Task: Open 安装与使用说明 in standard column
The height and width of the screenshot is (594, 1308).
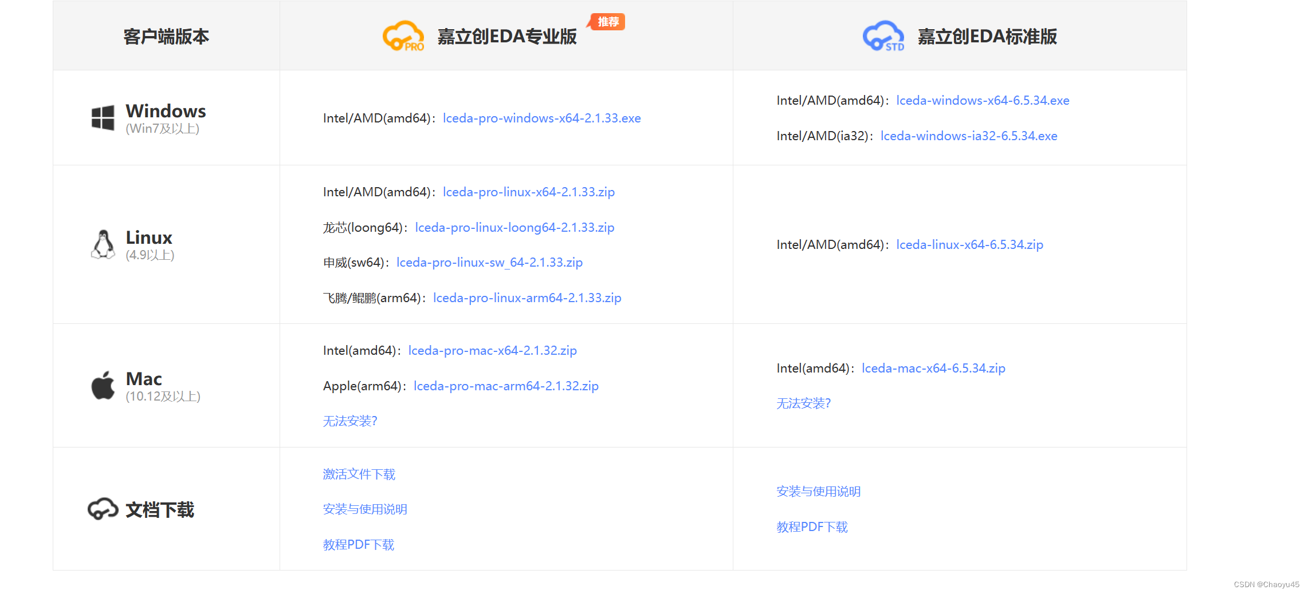Action: 819,492
